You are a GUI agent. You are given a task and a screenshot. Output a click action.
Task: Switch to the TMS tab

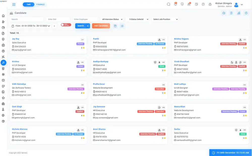click(29, 5)
